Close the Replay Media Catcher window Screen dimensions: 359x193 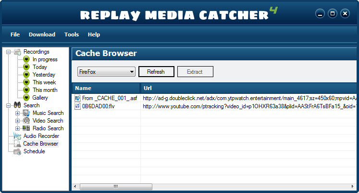[345, 14]
